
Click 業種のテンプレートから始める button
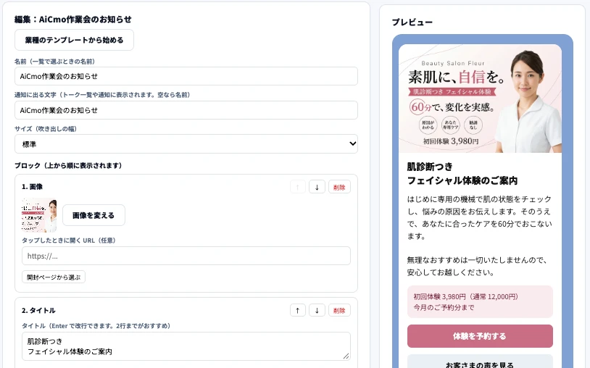[x=74, y=40]
